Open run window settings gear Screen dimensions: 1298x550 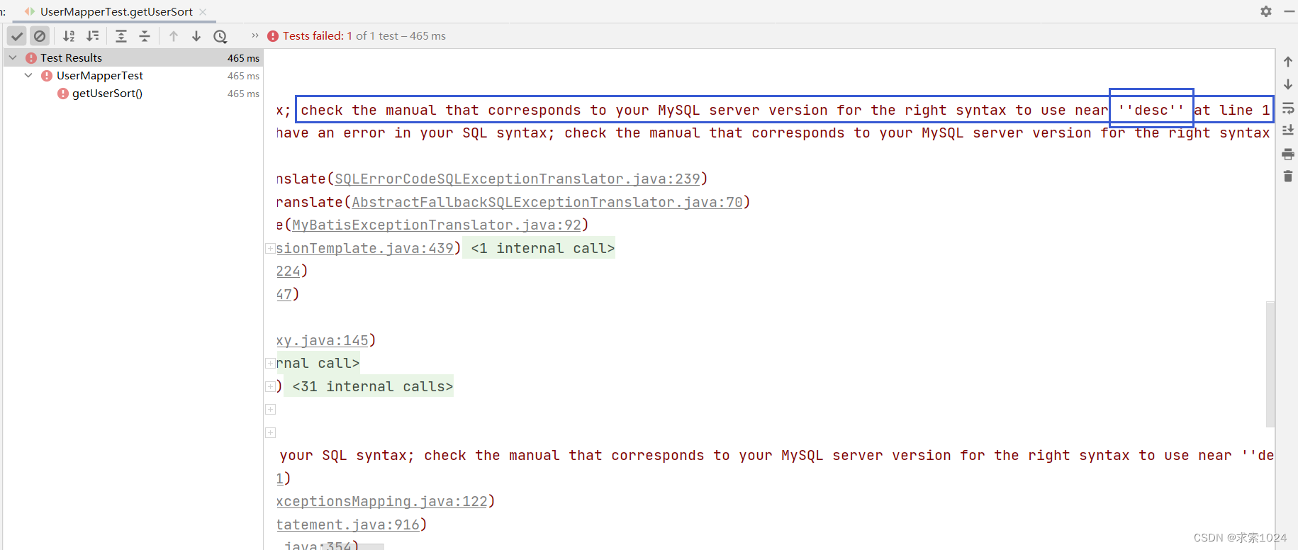[x=1266, y=11]
